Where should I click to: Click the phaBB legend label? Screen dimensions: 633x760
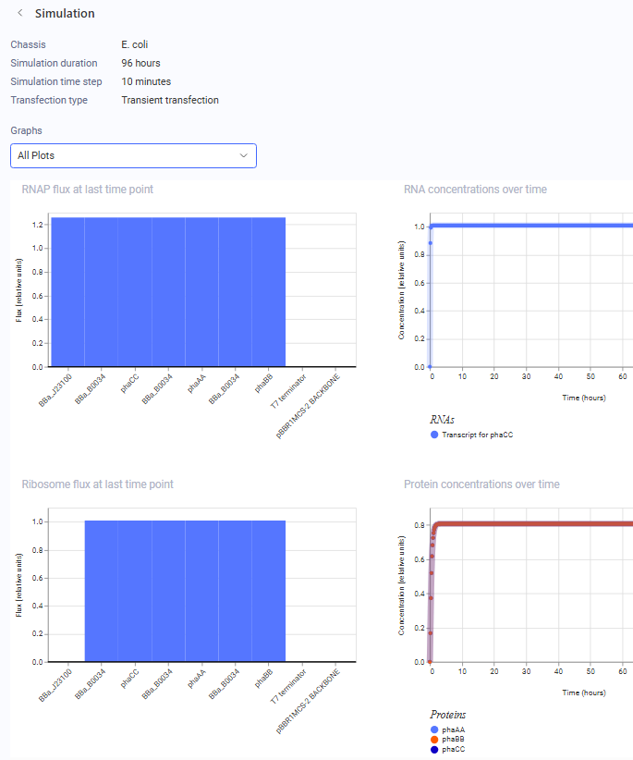tap(453, 739)
